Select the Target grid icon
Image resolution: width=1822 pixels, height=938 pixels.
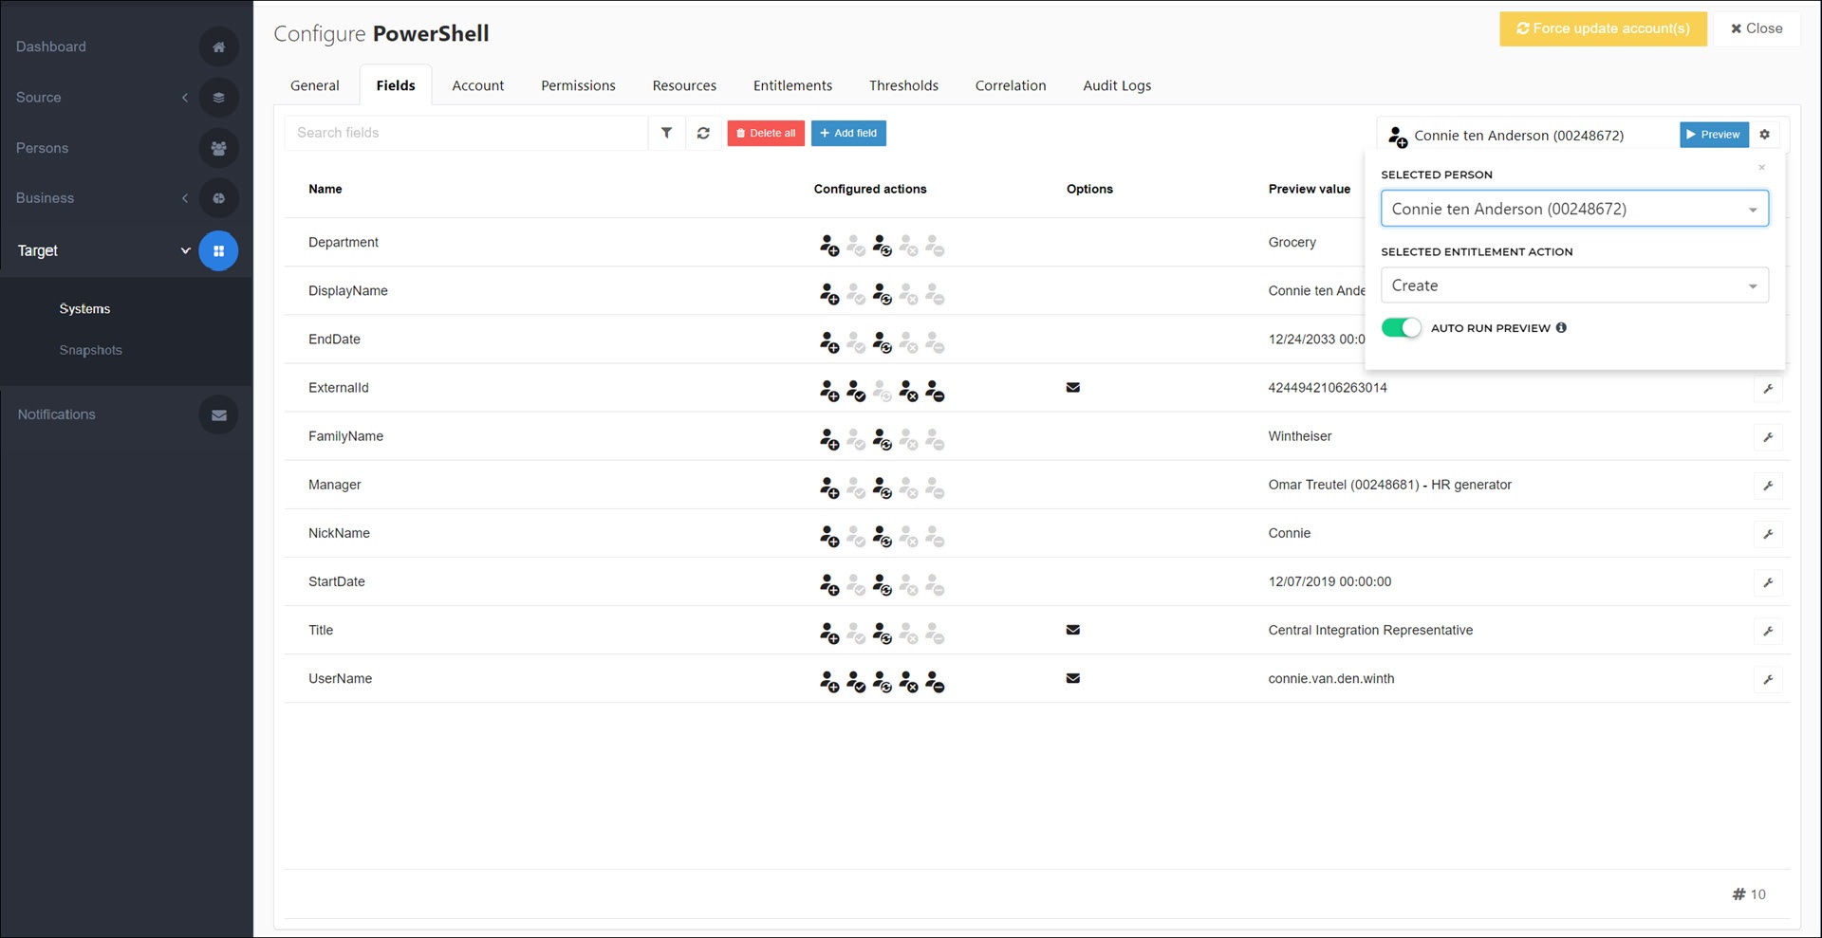click(218, 250)
